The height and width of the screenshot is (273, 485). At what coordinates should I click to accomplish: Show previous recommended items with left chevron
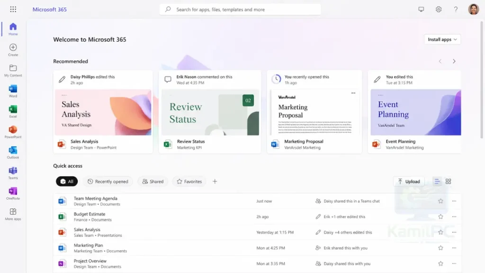pos(440,61)
